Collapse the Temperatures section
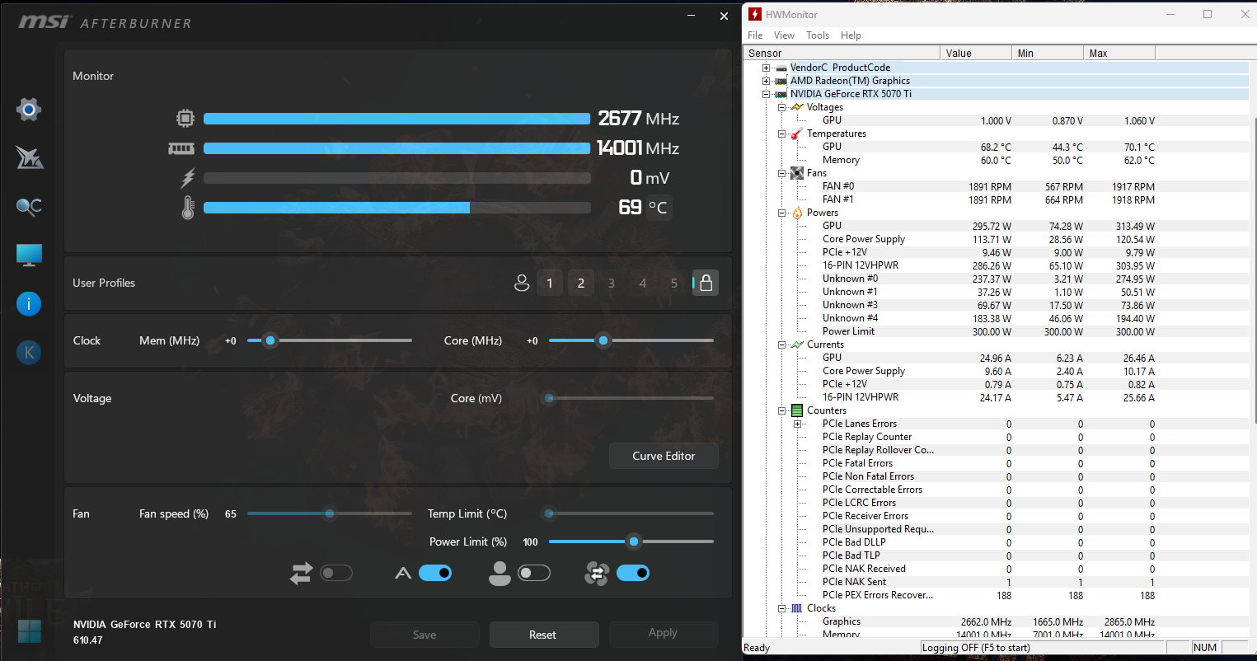The image size is (1257, 661). [x=782, y=134]
